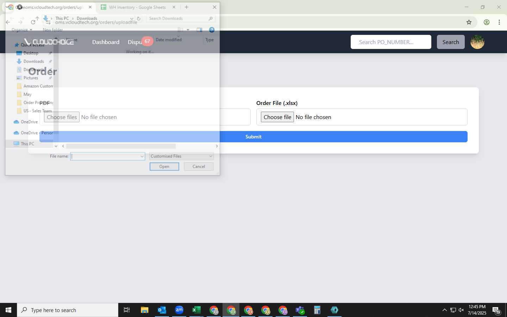Image resolution: width=507 pixels, height=317 pixels.
Task: Go to Dashboard in the navigation bar
Action: (106, 42)
